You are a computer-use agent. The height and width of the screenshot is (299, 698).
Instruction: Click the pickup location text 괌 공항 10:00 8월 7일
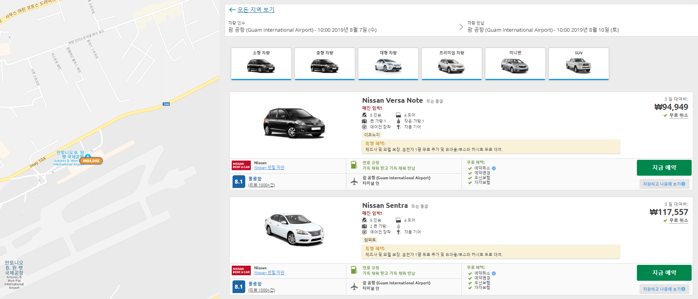pos(302,30)
